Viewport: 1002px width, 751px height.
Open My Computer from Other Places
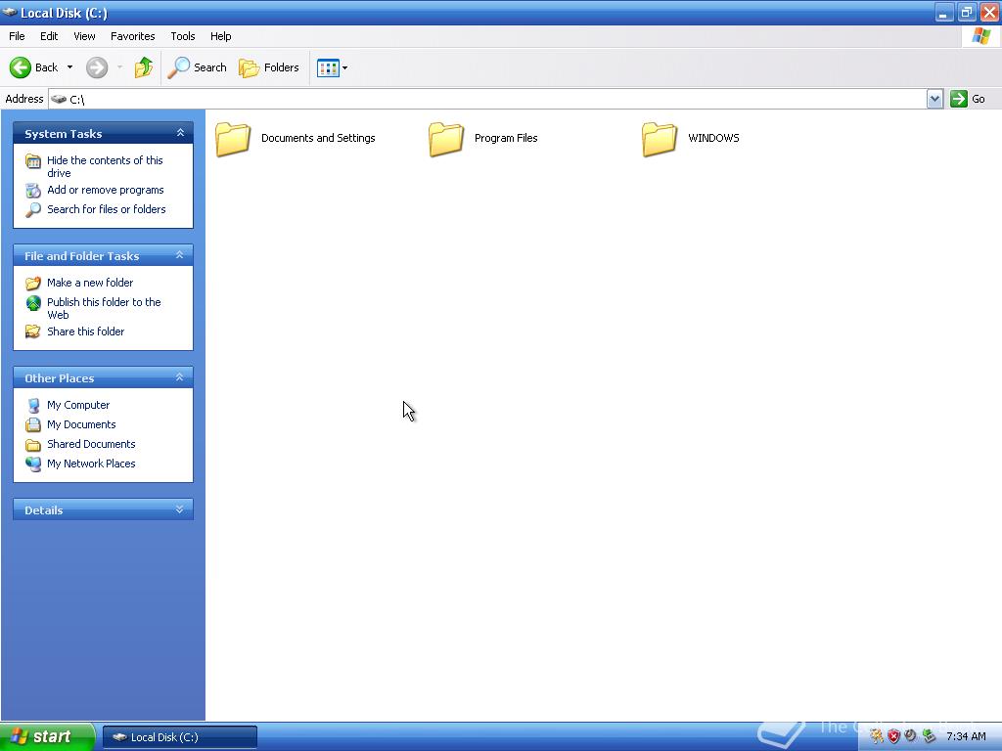78,405
